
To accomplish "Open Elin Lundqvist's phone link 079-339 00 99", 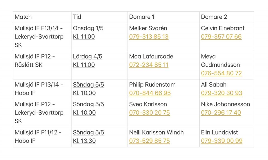I will click(x=221, y=141).
